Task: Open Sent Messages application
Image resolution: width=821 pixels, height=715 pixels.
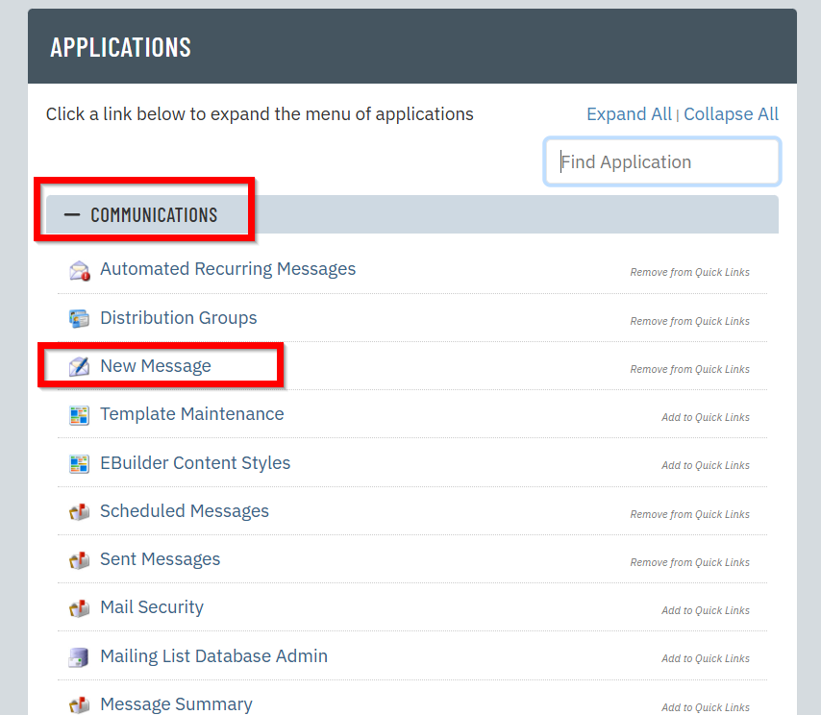Action: (161, 559)
